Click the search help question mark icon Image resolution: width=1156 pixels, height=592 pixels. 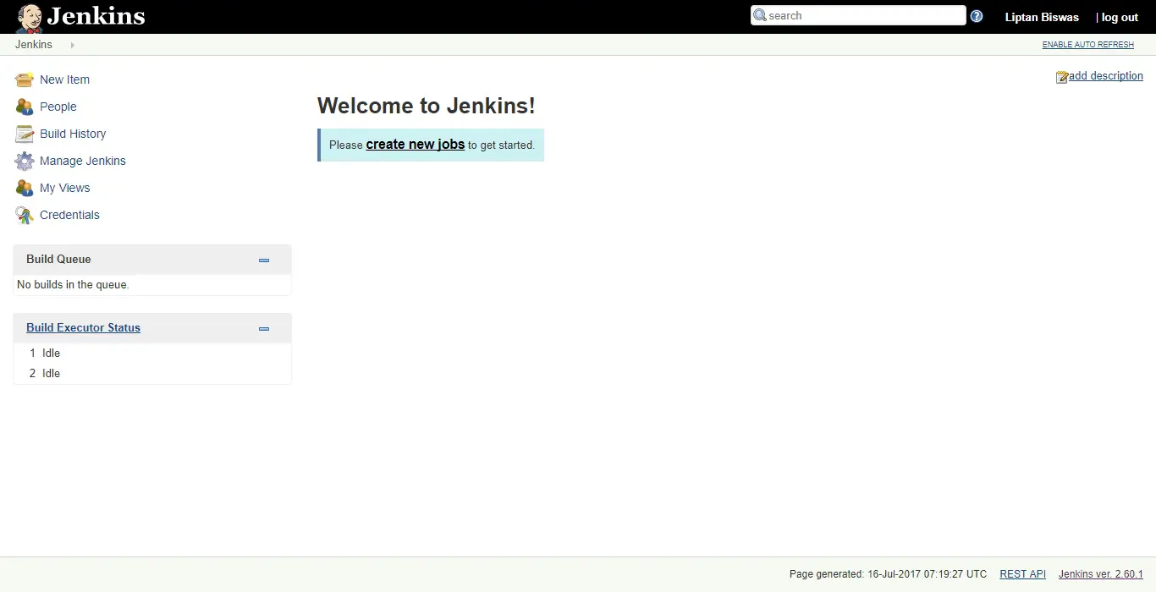point(977,16)
